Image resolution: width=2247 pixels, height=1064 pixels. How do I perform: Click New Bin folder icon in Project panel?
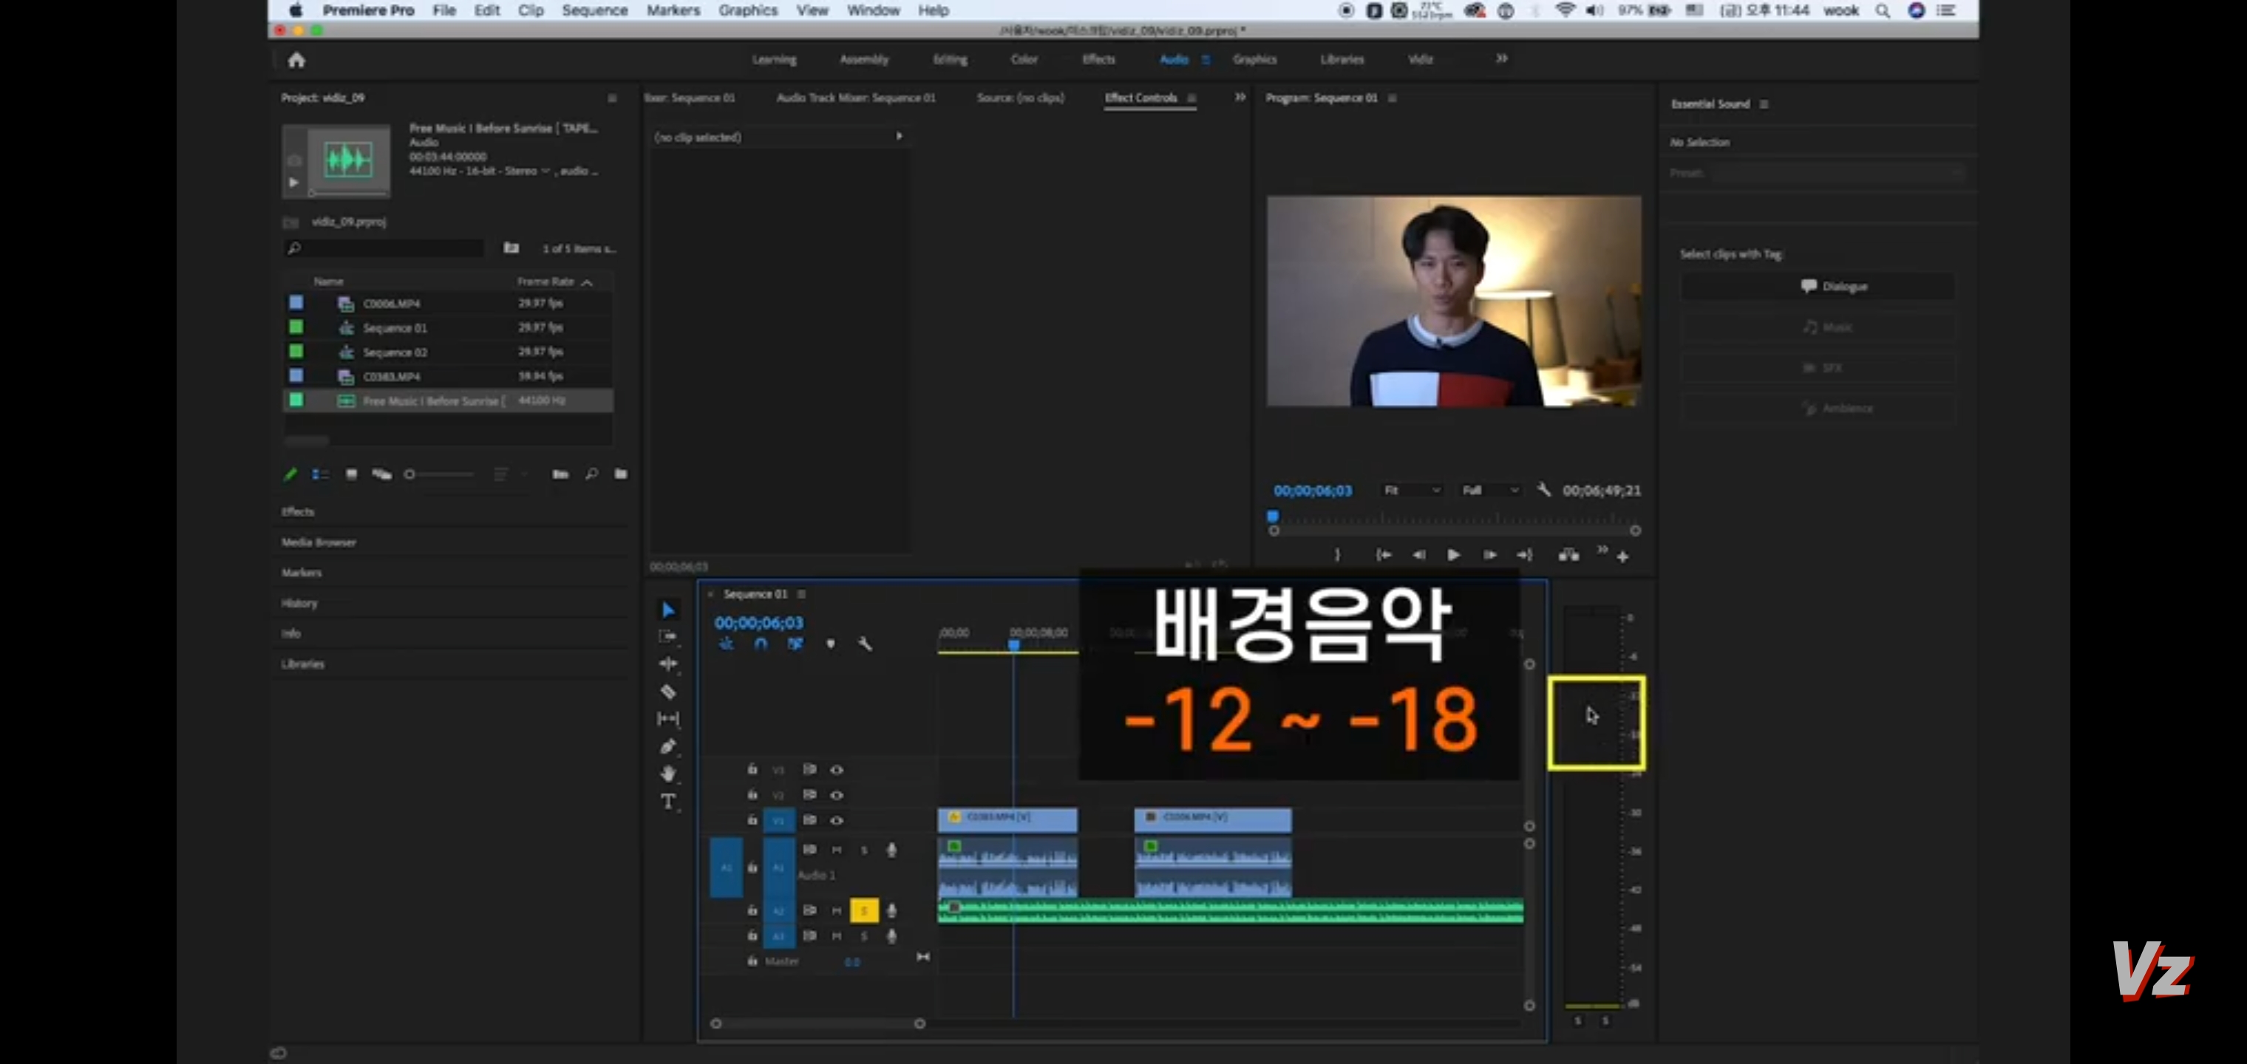pyautogui.click(x=620, y=474)
